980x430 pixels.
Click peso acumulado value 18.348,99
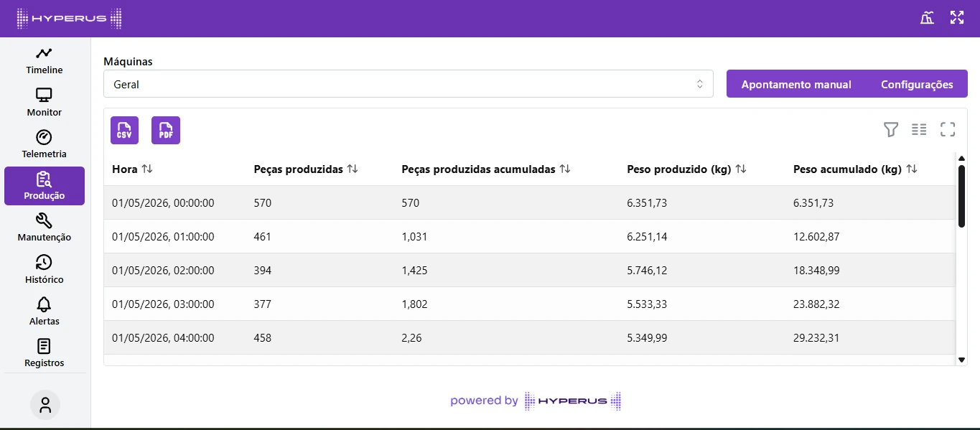(816, 271)
